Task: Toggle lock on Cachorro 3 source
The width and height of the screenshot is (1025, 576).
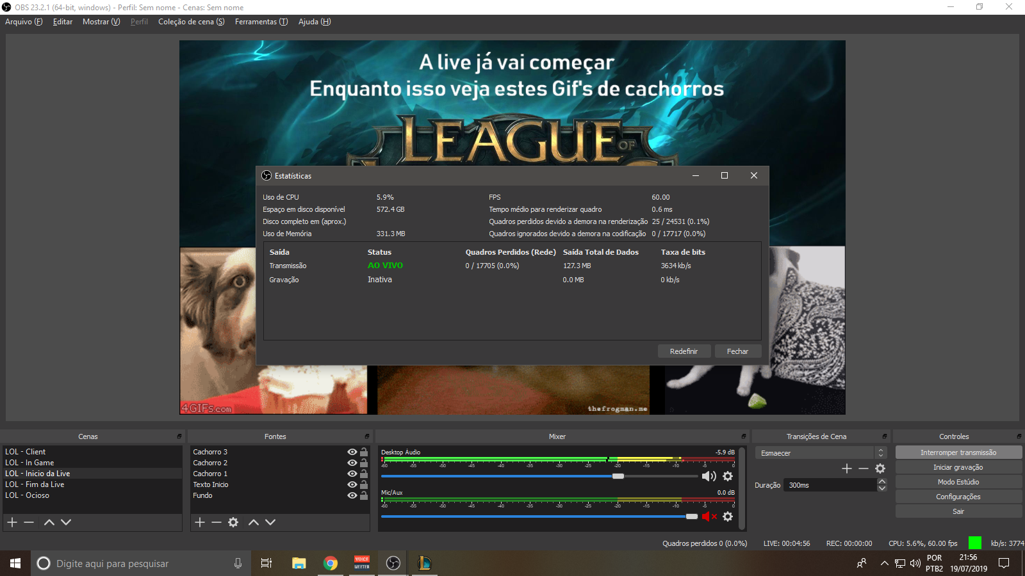Action: click(364, 452)
